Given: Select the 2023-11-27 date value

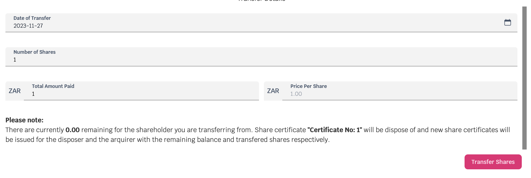Looking at the screenshot, I should (x=28, y=26).
